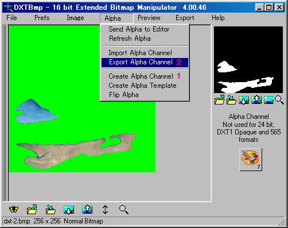The height and width of the screenshot is (228, 288).
Task: Click the save-to-folder icon in bottom toolbar
Action: 50,209
